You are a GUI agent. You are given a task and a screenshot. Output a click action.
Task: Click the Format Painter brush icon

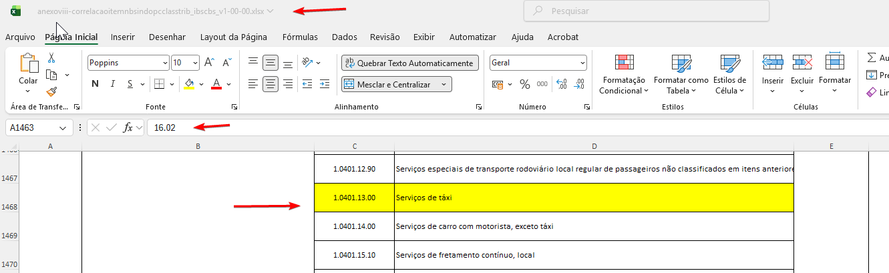[x=51, y=91]
